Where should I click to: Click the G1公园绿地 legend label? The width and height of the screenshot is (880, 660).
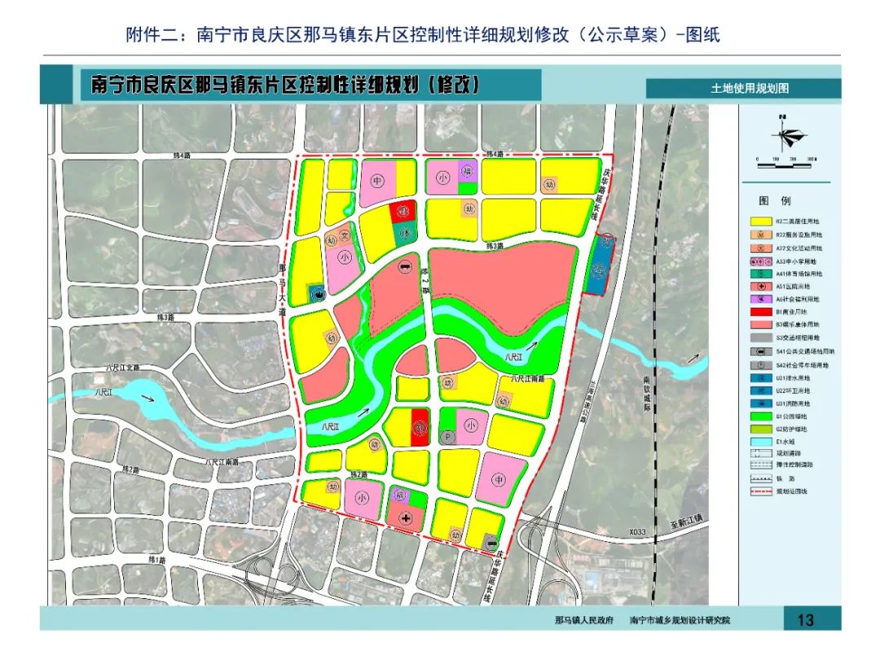pos(791,417)
